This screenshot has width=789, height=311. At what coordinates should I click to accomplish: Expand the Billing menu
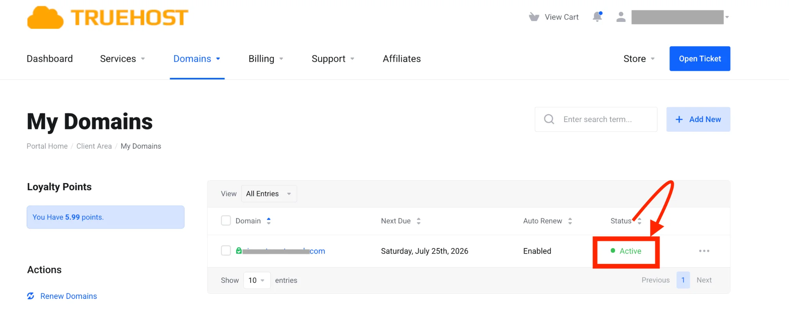(x=266, y=59)
